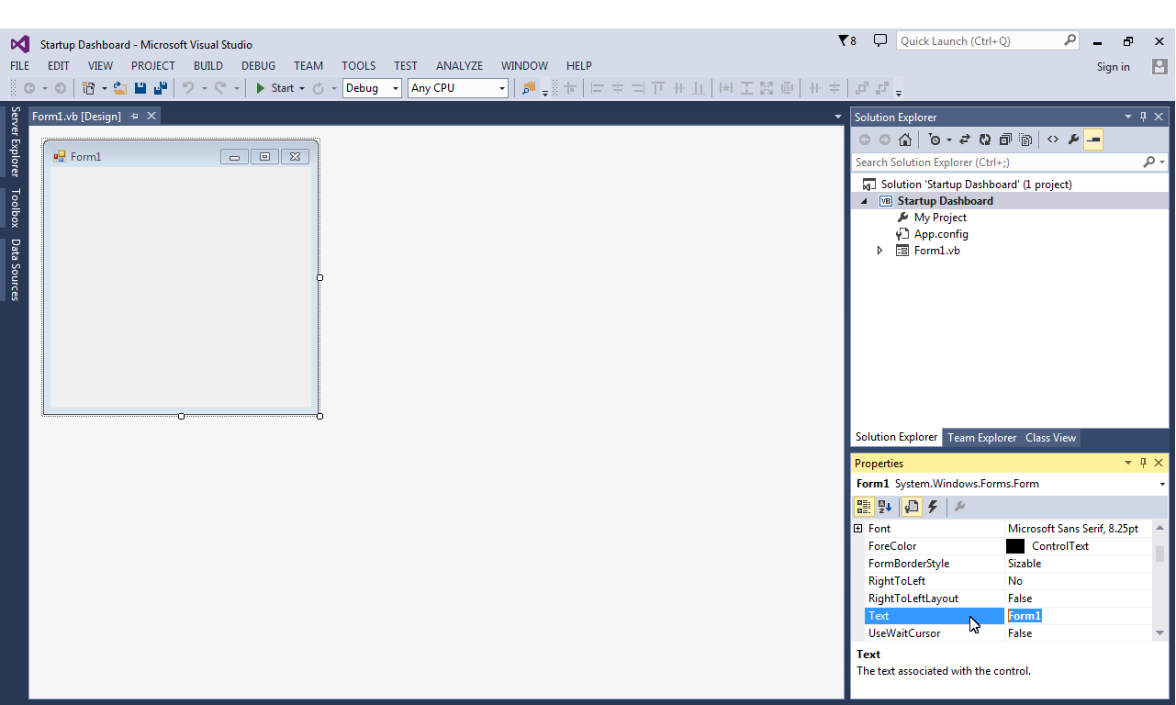Click the Properties window Events lightning icon
This screenshot has width=1176, height=705.
(x=933, y=507)
